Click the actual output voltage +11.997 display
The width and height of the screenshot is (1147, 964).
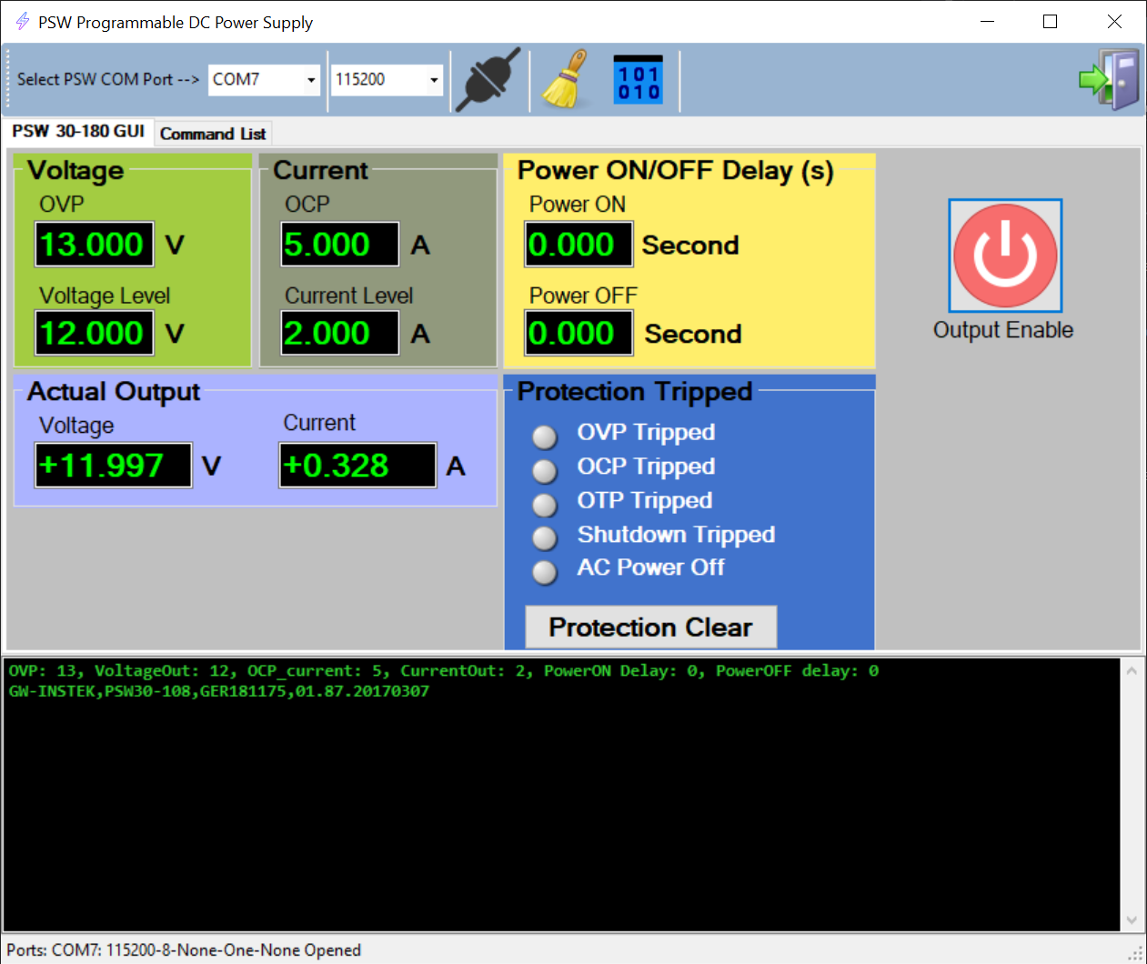113,466
